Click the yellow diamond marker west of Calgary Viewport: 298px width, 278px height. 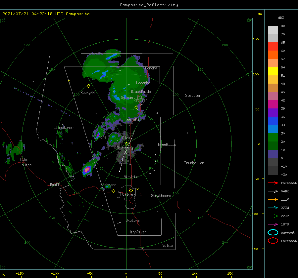coord(113,191)
